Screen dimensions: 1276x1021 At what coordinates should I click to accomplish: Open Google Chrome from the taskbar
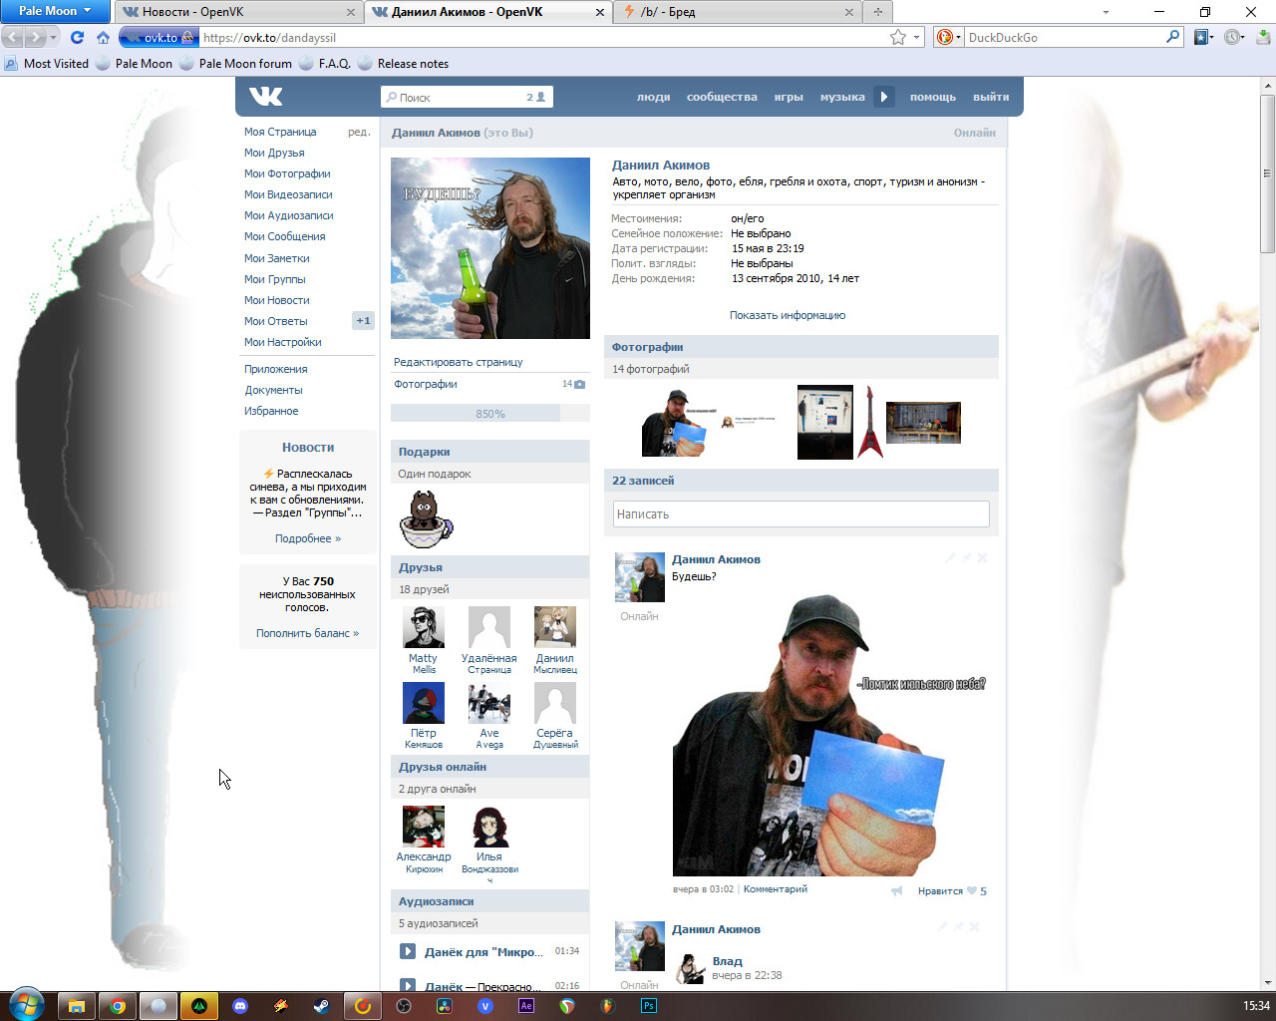(x=117, y=1006)
